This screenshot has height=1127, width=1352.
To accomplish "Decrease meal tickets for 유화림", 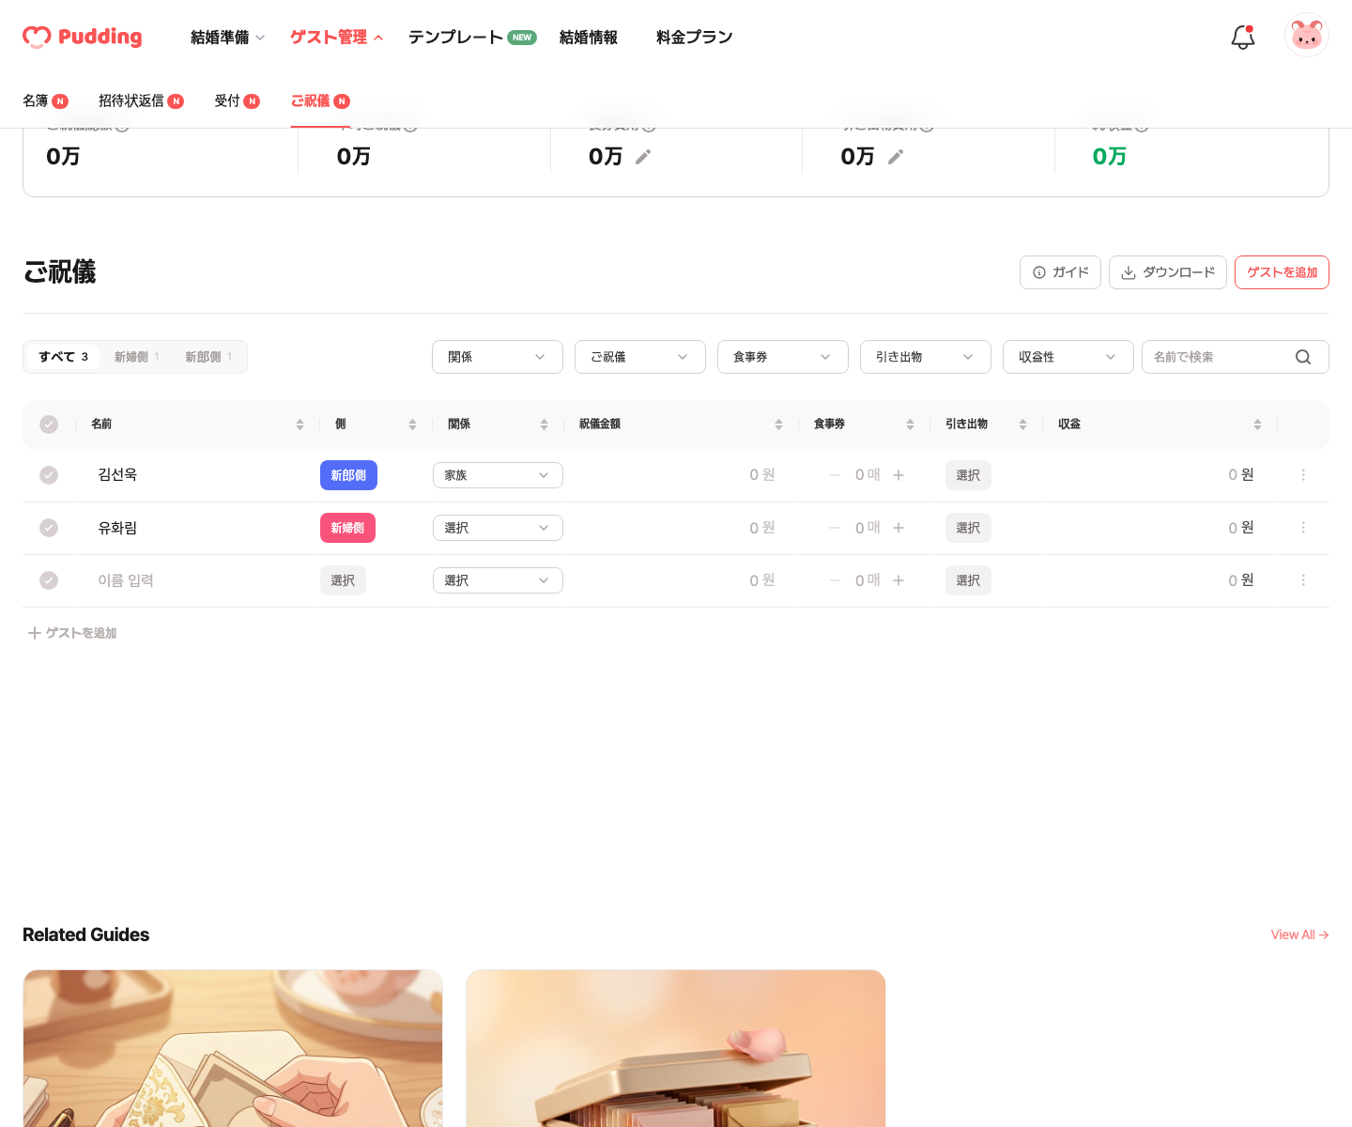I will 835,528.
